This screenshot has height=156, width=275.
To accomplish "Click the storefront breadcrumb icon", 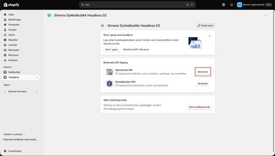I will pos(102,25).
